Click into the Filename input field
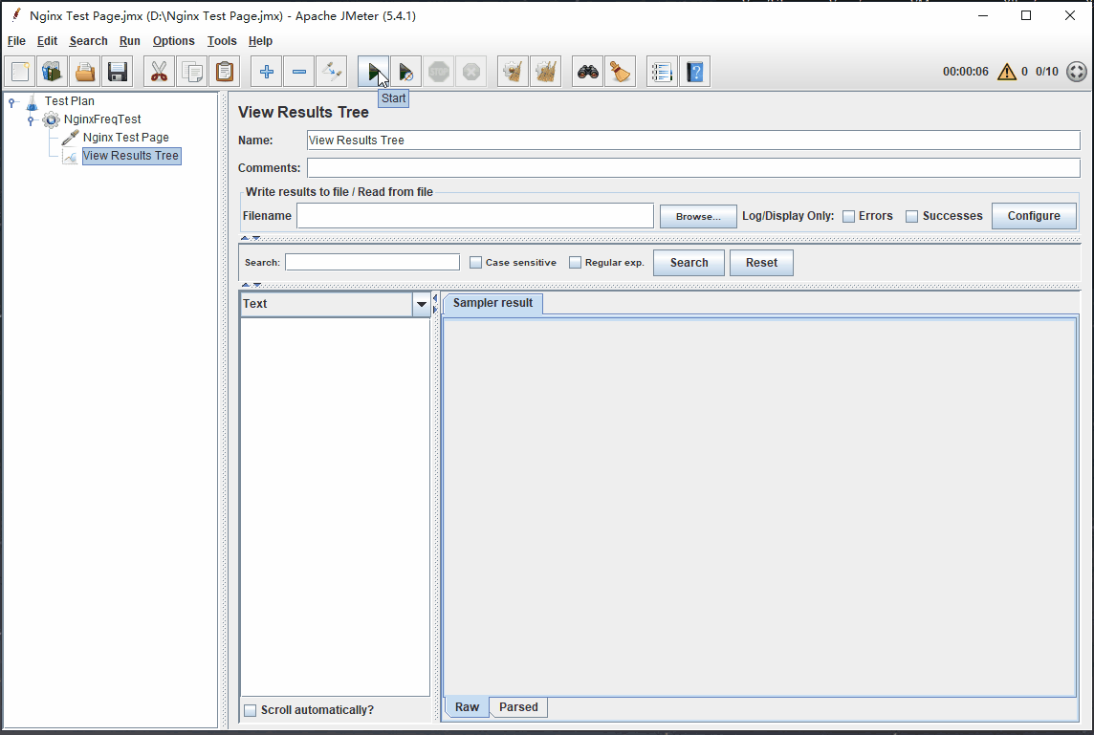This screenshot has width=1094, height=735. pos(474,216)
